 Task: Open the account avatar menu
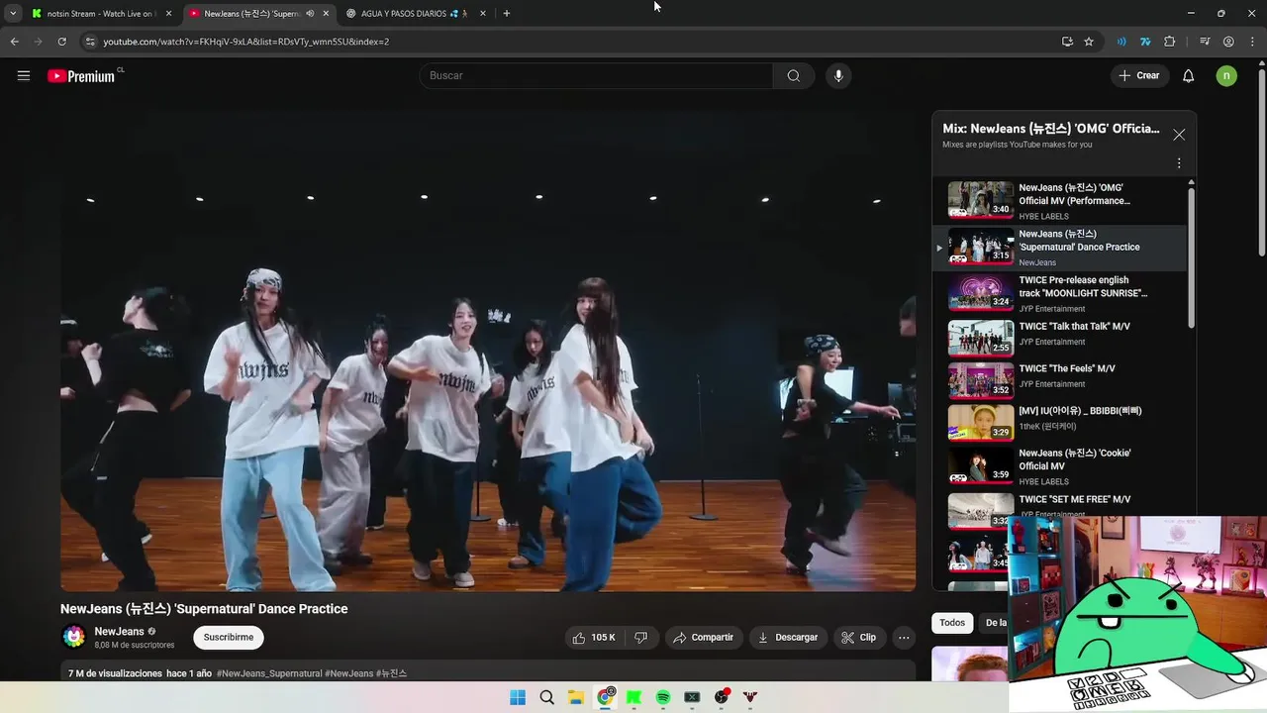coord(1226,75)
